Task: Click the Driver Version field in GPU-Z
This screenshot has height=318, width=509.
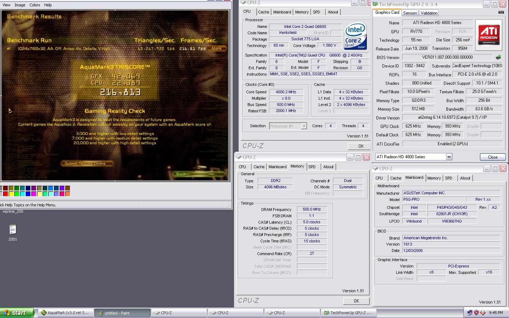Action: pyautogui.click(x=452, y=117)
